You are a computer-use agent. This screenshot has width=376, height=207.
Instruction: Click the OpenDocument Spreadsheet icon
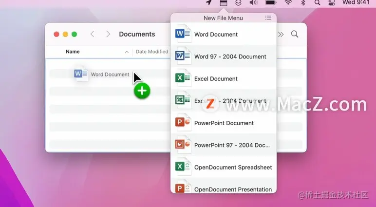tap(183, 167)
